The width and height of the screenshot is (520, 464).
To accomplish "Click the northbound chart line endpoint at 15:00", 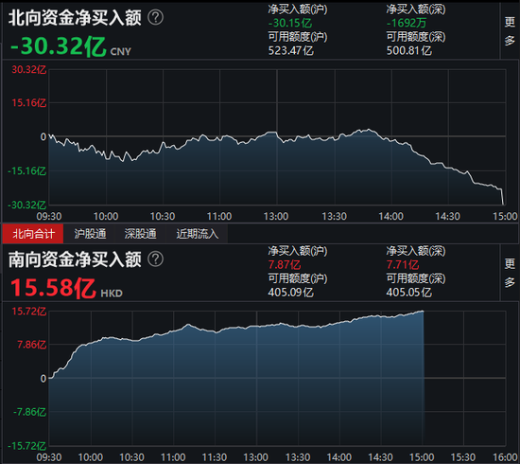I will pyautogui.click(x=503, y=204).
